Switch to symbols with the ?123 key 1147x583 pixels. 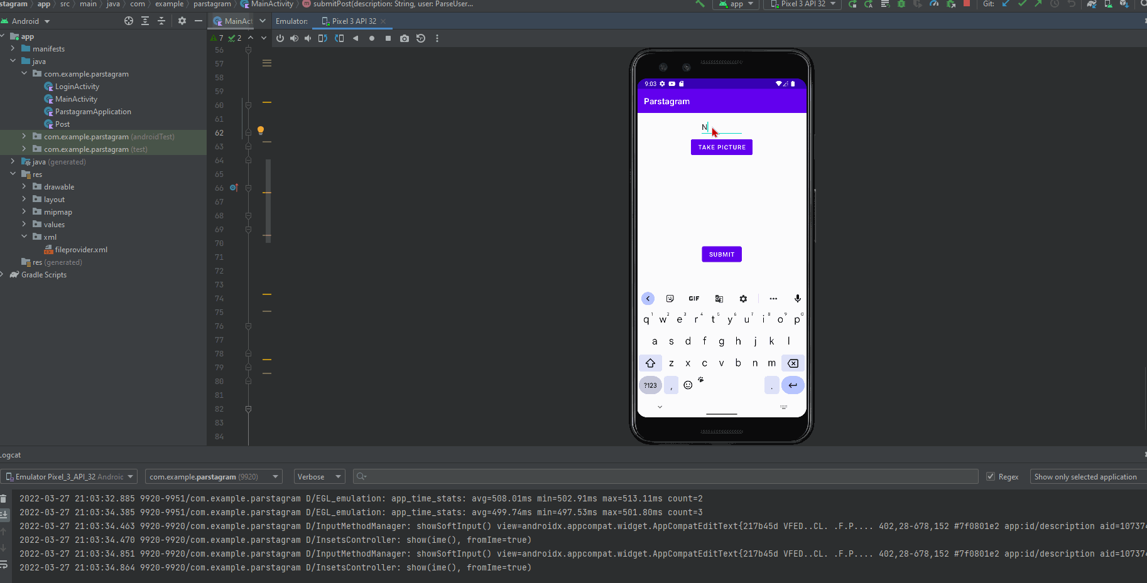650,385
